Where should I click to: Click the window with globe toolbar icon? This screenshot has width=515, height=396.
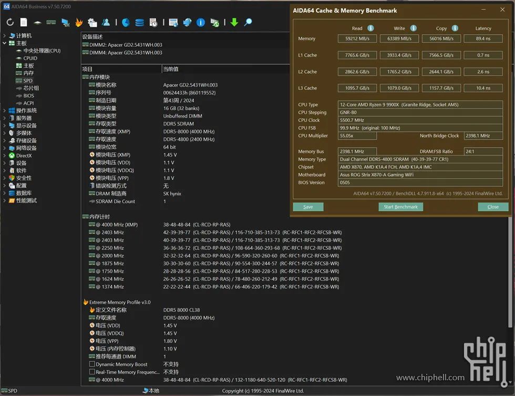(173, 23)
